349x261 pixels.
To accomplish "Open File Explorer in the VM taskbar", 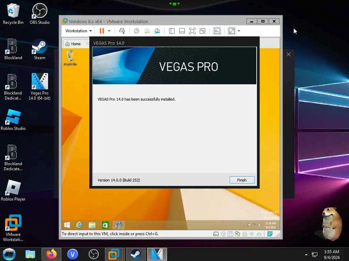I will point(92,225).
